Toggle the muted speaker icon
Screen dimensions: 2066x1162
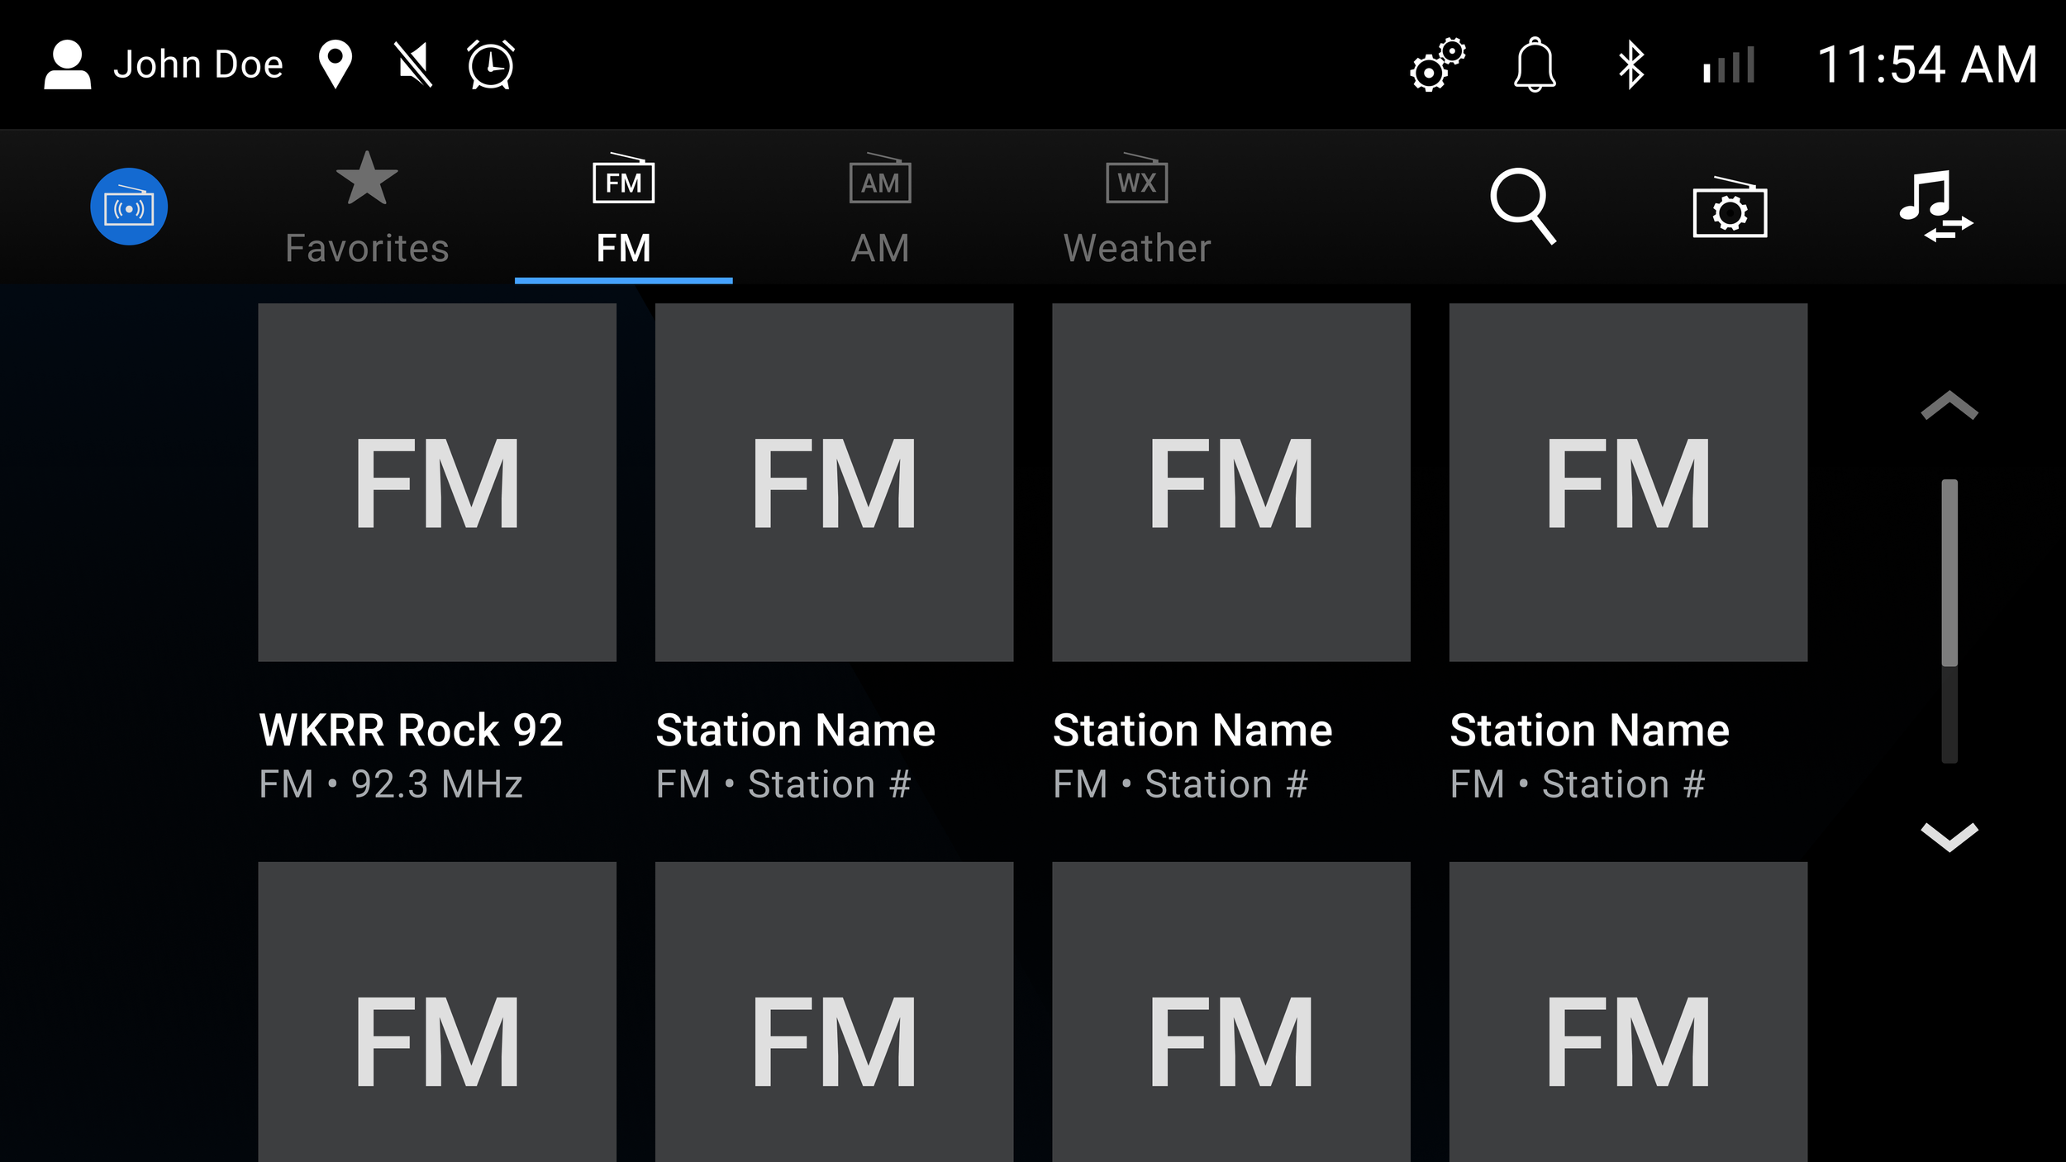[413, 64]
